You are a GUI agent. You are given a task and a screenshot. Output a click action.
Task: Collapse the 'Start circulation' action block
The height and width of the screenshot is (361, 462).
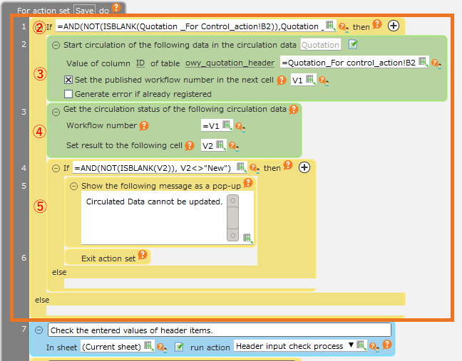pyautogui.click(x=56, y=45)
